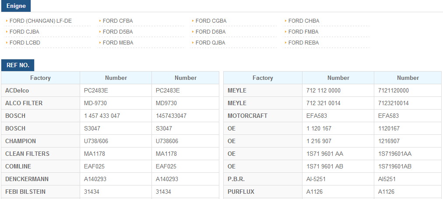The height and width of the screenshot is (199, 443).
Task: Select the FORD FMBA engine link
Action: (x=303, y=32)
